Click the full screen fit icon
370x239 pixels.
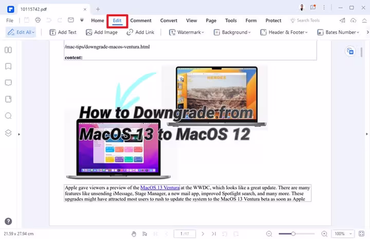coord(361,234)
